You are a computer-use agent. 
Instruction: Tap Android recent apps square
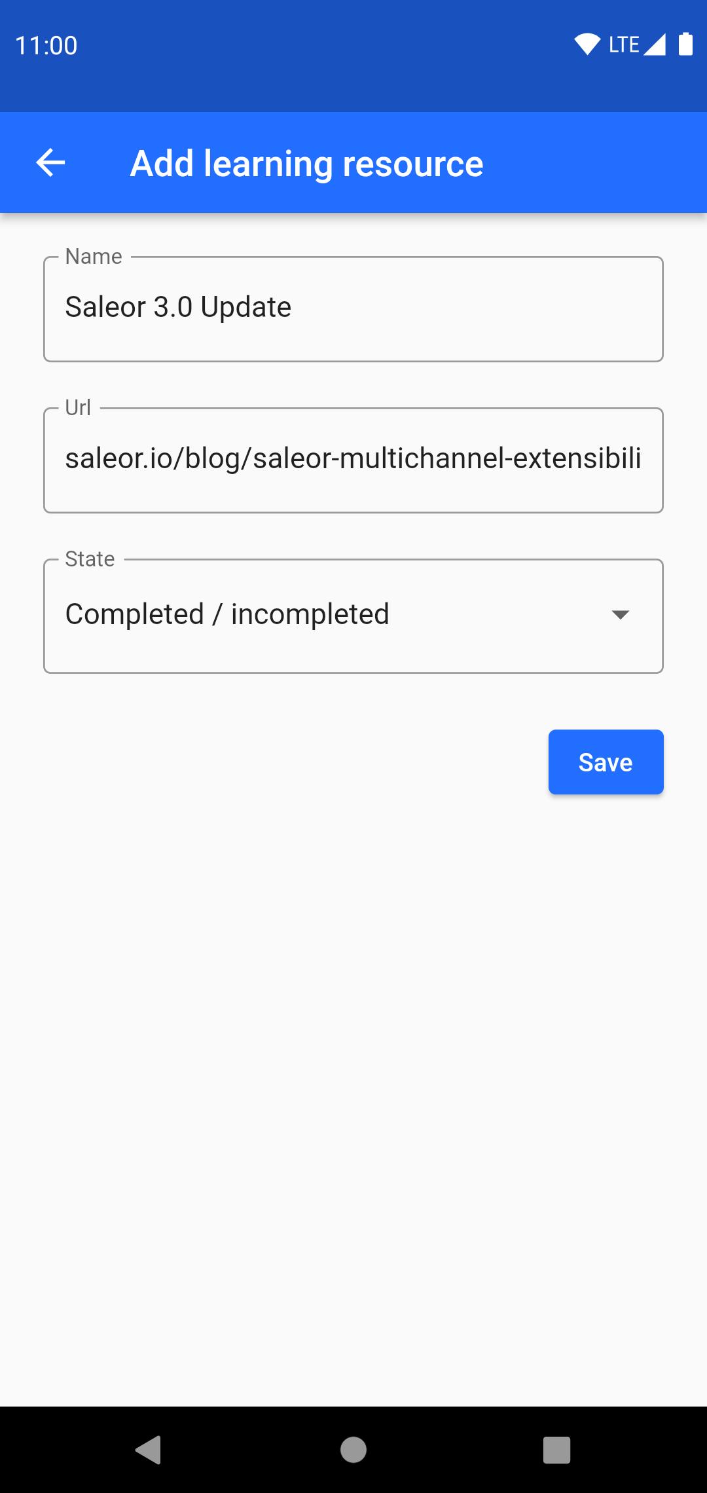pyautogui.click(x=556, y=1449)
